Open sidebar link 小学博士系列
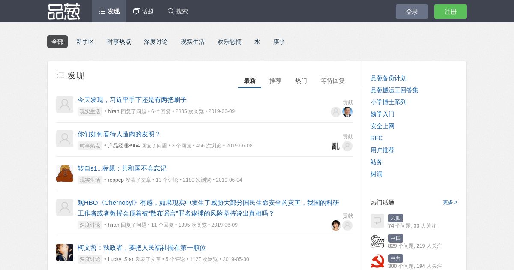Screen dimensions: 514x270 click(388, 102)
